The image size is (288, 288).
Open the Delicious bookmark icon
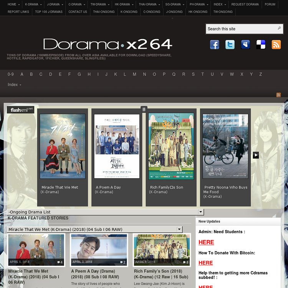point(261,45)
